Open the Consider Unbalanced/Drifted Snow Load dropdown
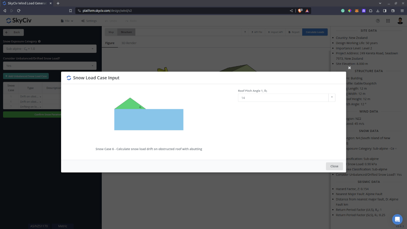Viewport: 407px width, 229px height. coord(50,66)
